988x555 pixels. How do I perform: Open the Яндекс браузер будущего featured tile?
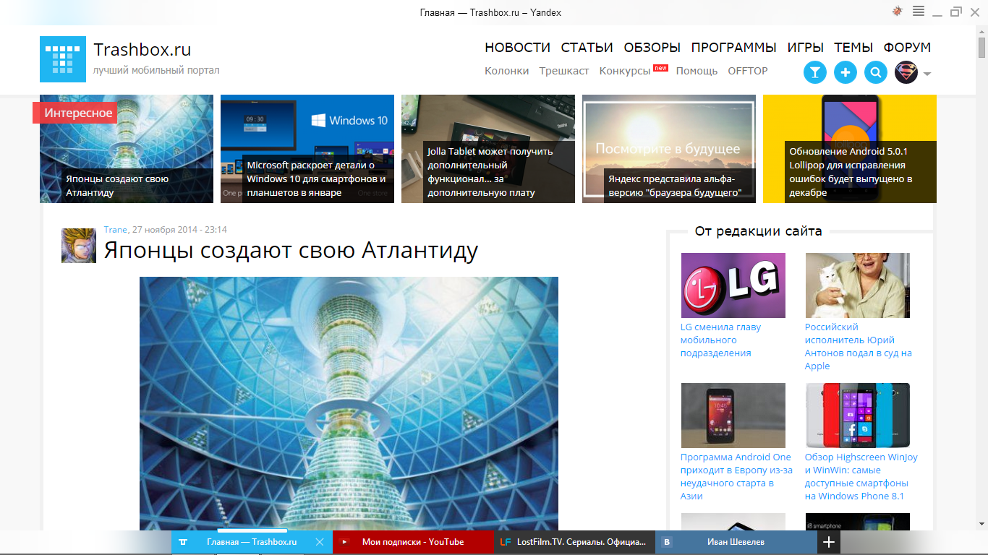pyautogui.click(x=669, y=149)
